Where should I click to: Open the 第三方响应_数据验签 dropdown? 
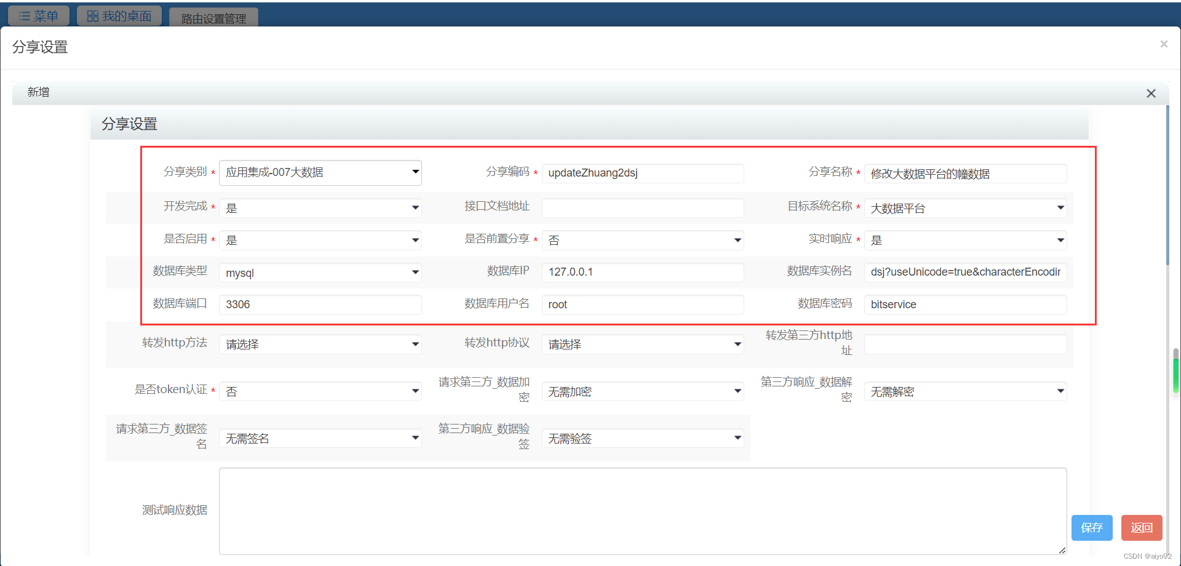click(x=643, y=438)
